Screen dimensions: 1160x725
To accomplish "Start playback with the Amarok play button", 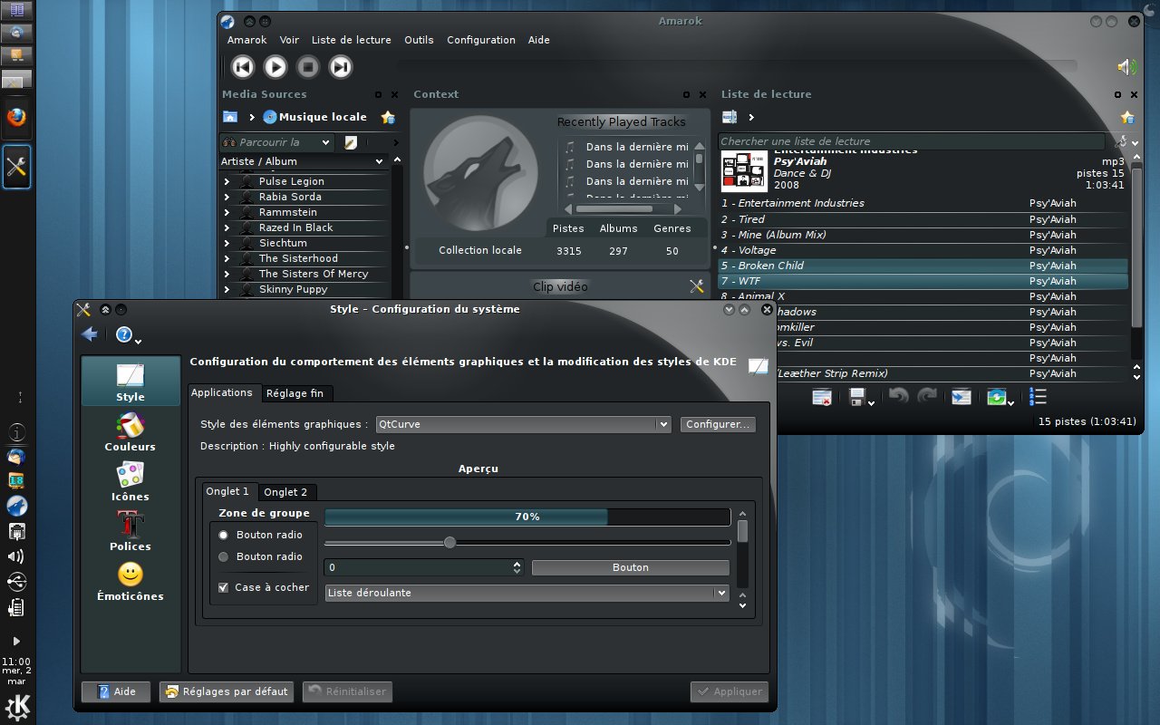I will (x=275, y=66).
